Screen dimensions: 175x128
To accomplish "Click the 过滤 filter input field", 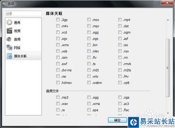I will click(23, 14).
